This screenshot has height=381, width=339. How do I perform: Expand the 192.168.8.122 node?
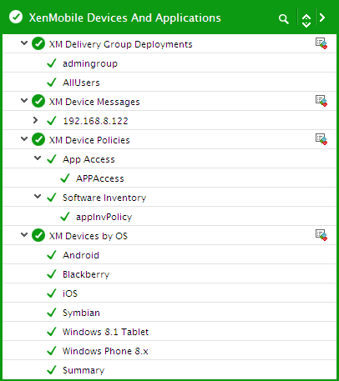pyautogui.click(x=35, y=120)
